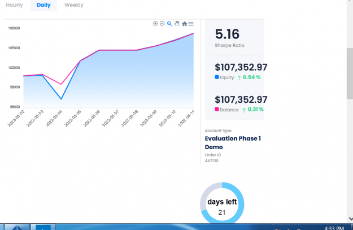The image size is (353, 230).
Task: Enable the panning hand tool
Action: [177, 23]
